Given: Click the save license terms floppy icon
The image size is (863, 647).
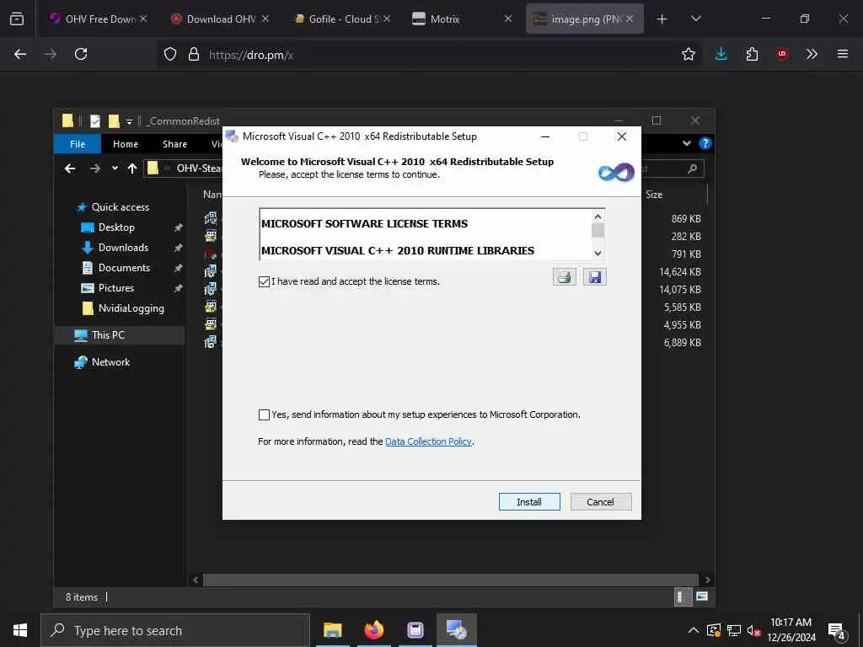Looking at the screenshot, I should (594, 276).
